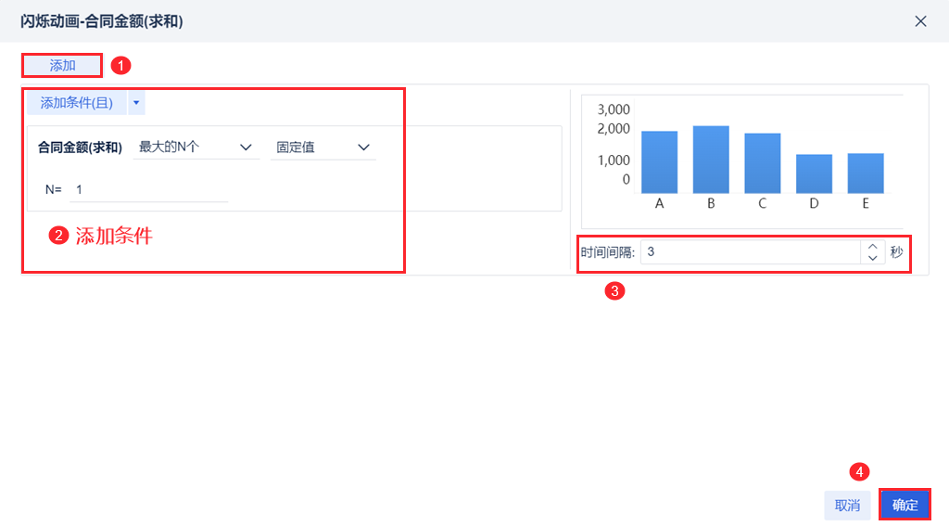
Task: Click bar A in preview chart
Action: (x=659, y=162)
